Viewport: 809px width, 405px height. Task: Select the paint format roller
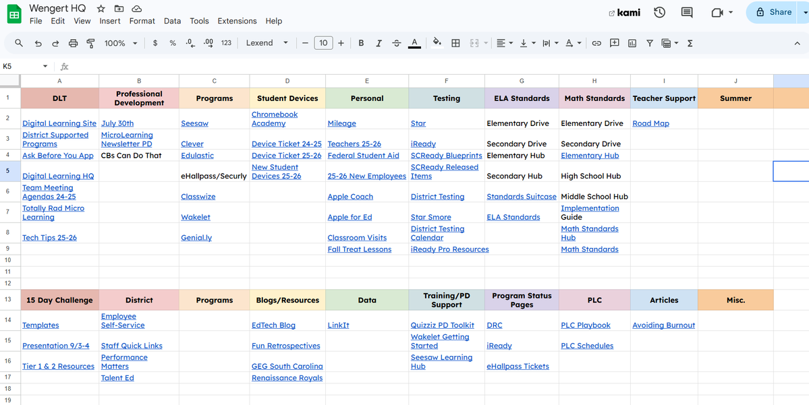[91, 43]
